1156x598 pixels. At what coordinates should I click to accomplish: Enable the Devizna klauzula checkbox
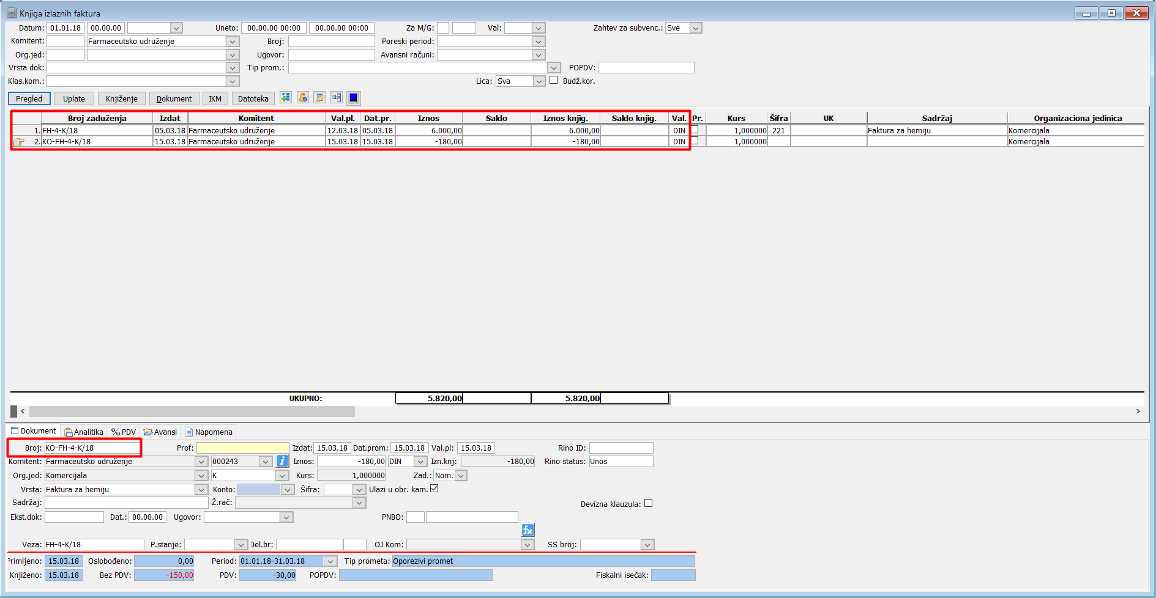(x=649, y=503)
